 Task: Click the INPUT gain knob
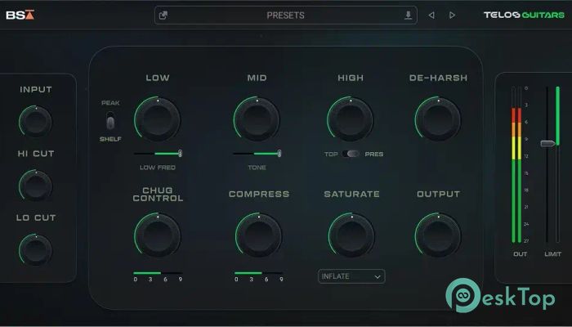pyautogui.click(x=35, y=123)
